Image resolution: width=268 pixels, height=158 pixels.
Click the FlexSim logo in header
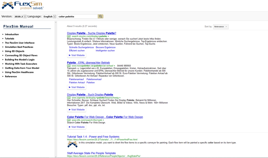(x=23, y=5)
